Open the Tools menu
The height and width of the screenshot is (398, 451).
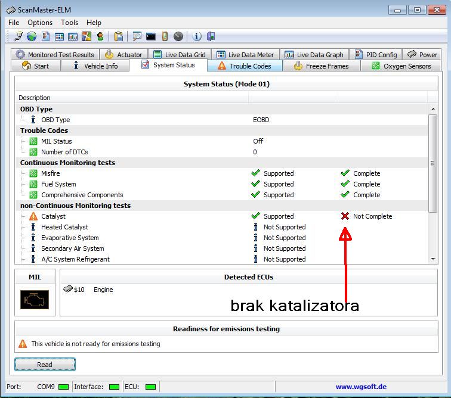[x=69, y=23]
